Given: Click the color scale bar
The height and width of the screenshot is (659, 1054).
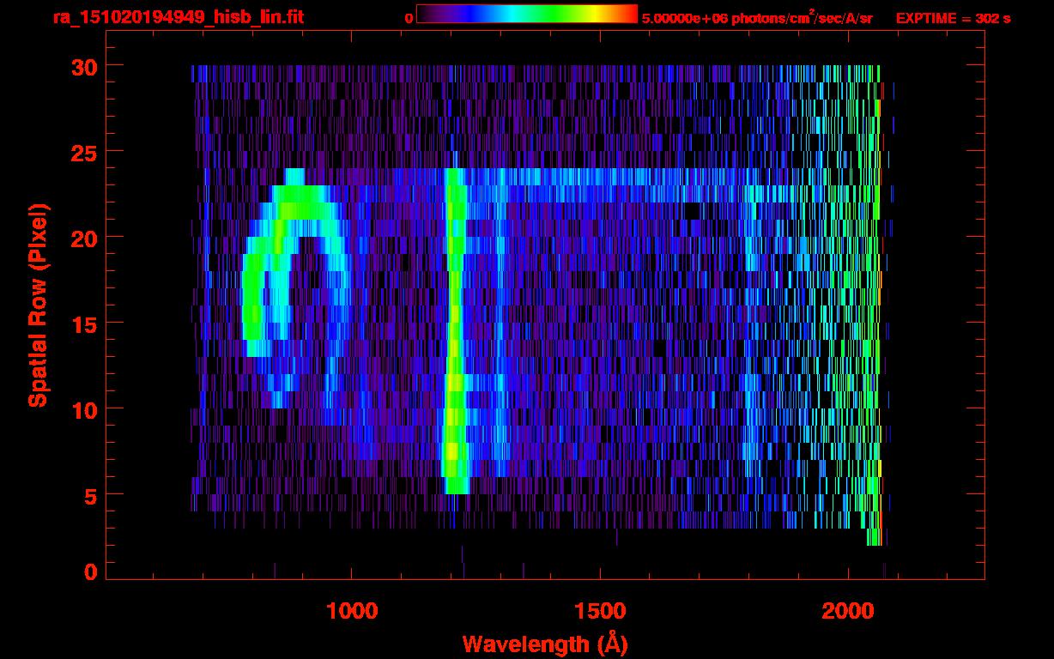Looking at the screenshot, I should (527, 14).
